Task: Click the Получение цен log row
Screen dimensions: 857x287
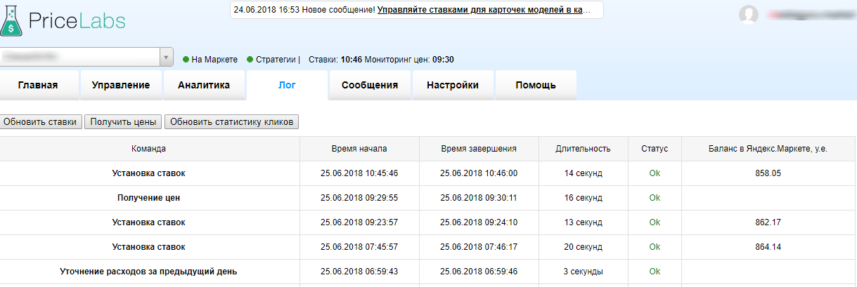Action: point(149,198)
